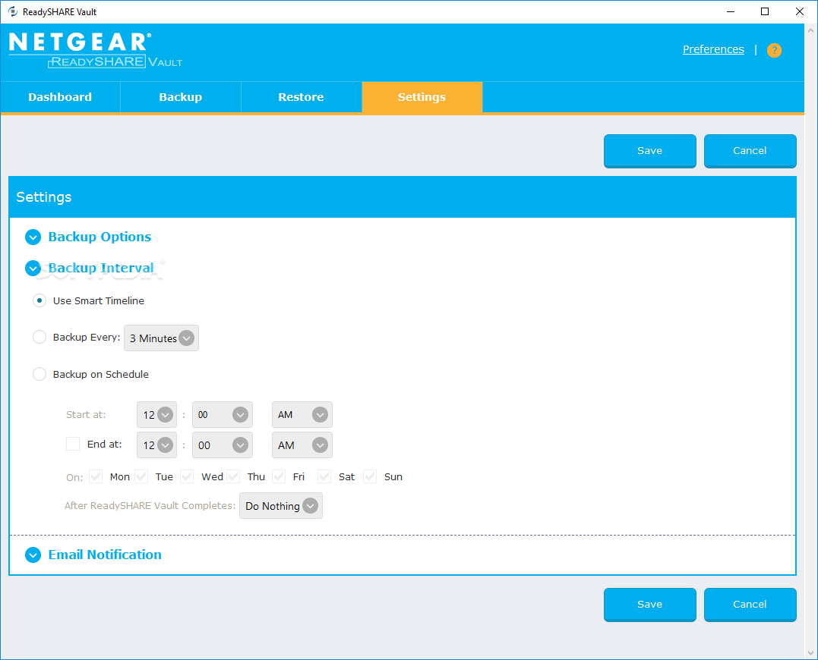Toggle the Tue day checkbox
Screen dimensions: 818x660
point(141,476)
